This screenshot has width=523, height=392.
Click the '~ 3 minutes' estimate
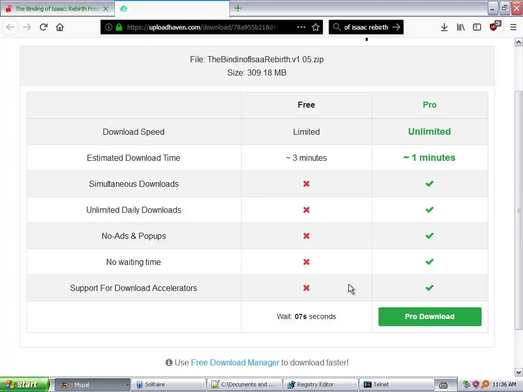tap(306, 158)
